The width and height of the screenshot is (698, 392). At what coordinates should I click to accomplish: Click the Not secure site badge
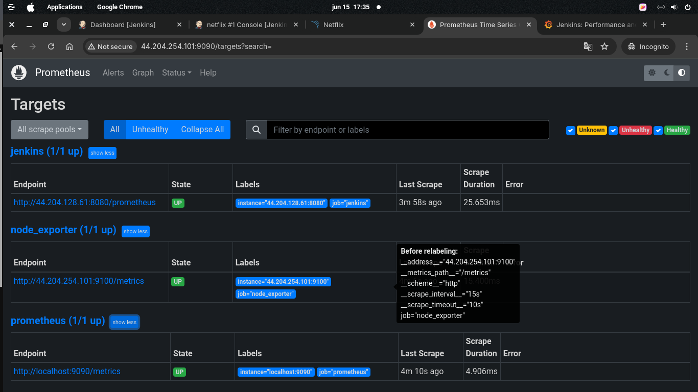pyautogui.click(x=110, y=46)
